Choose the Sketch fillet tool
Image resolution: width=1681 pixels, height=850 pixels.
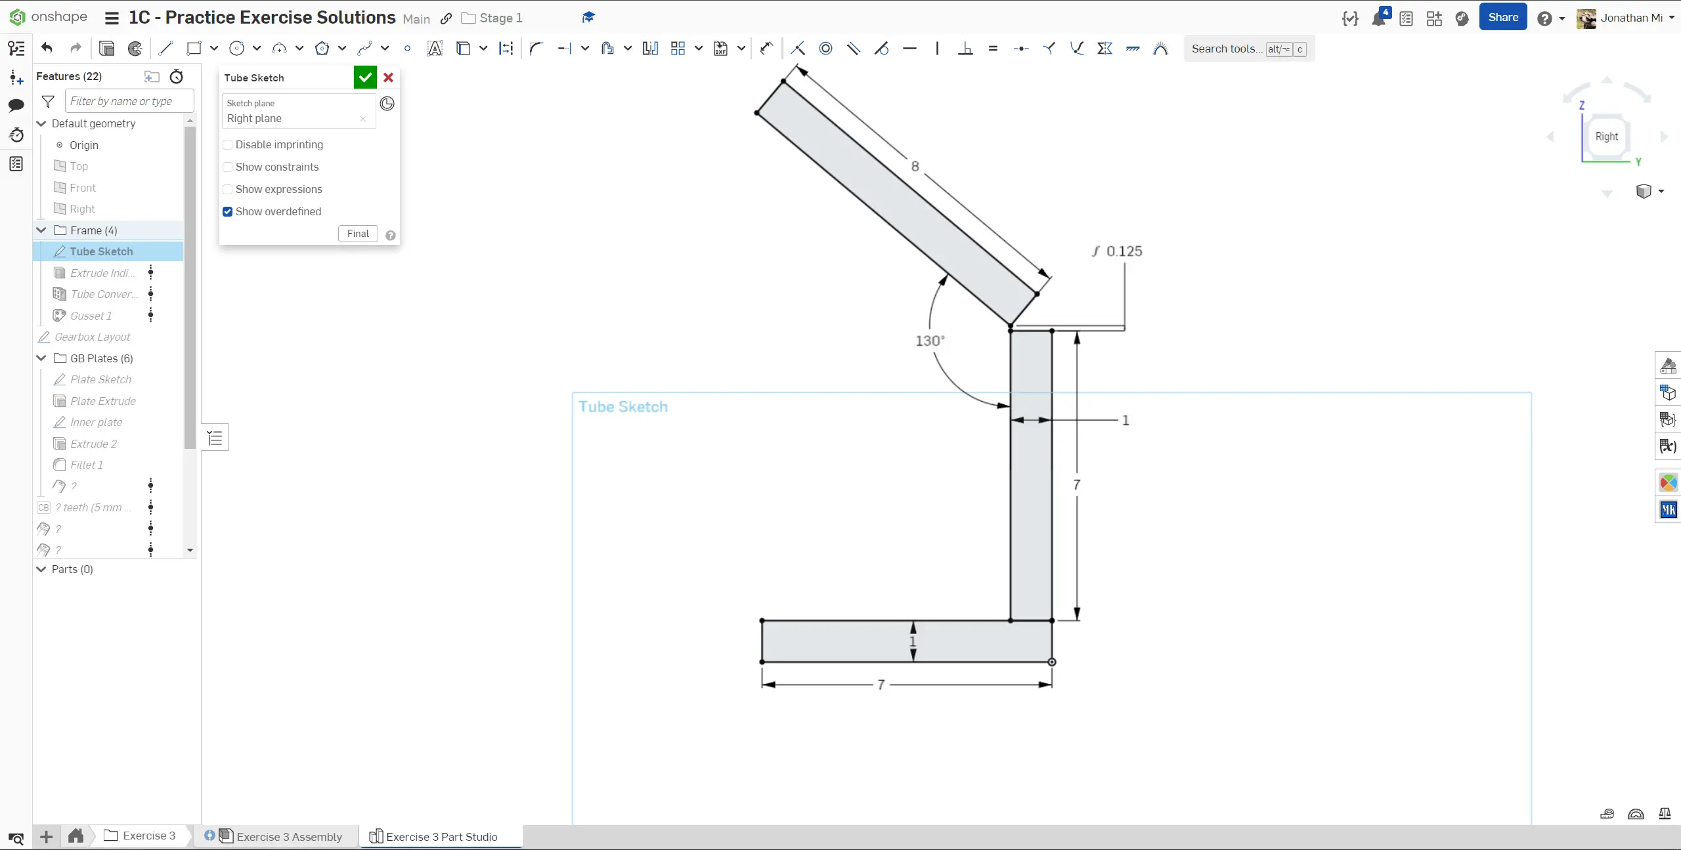[536, 49]
